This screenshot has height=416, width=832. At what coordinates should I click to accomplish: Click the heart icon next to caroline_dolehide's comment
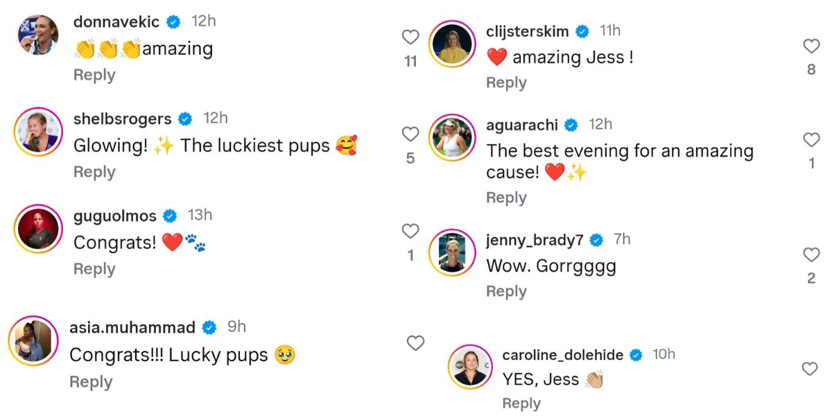tap(810, 369)
